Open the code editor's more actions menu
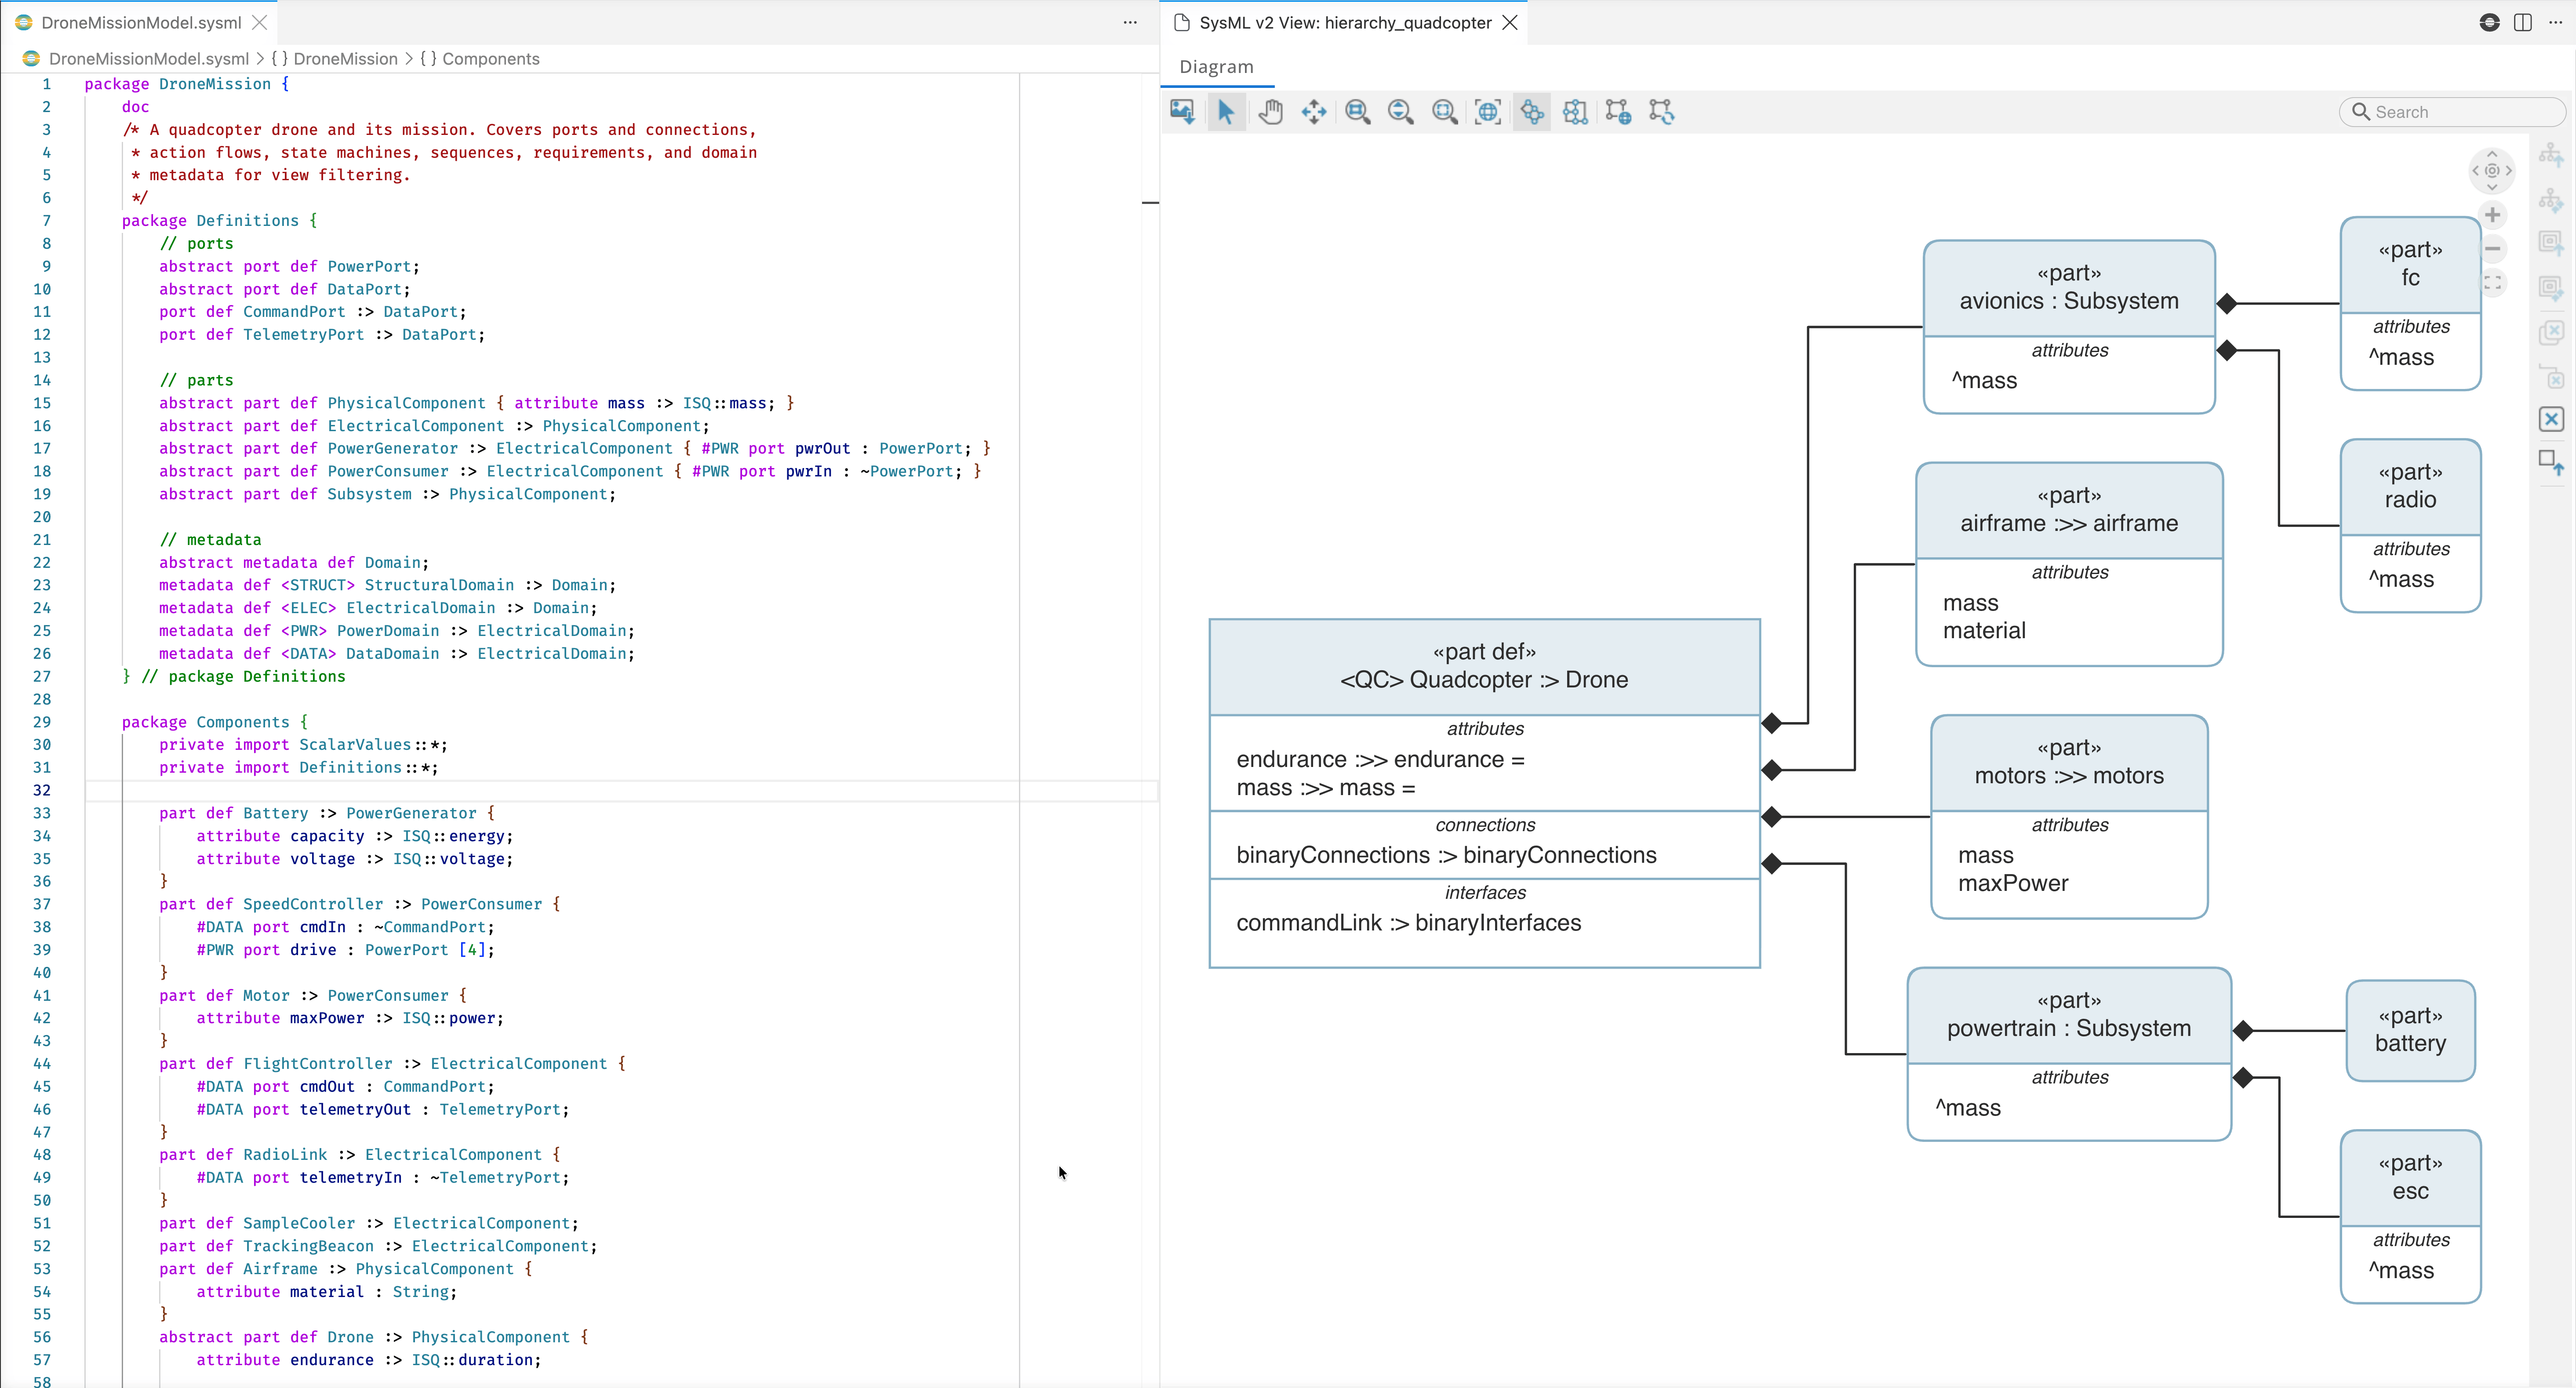This screenshot has height=1388, width=2576. [1130, 23]
